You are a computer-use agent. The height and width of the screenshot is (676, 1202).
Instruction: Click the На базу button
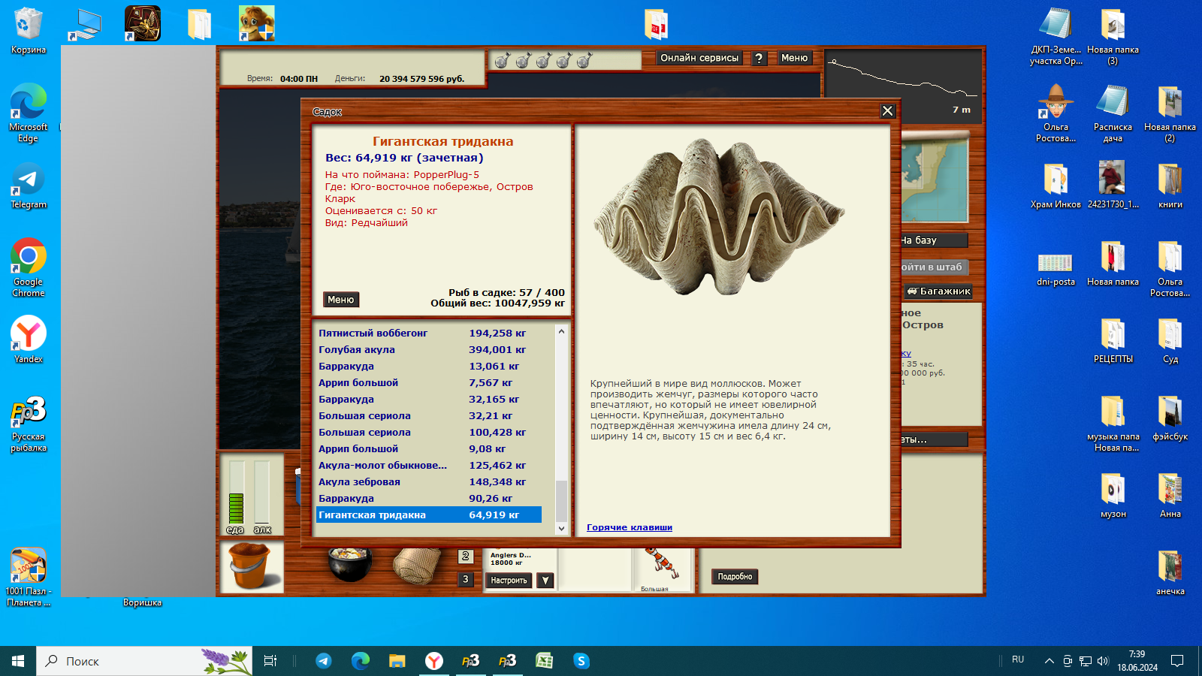click(934, 240)
